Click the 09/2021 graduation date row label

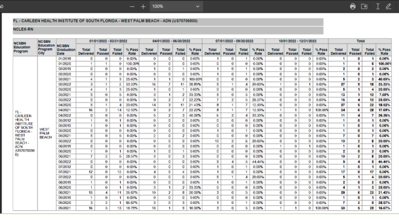click(64, 208)
